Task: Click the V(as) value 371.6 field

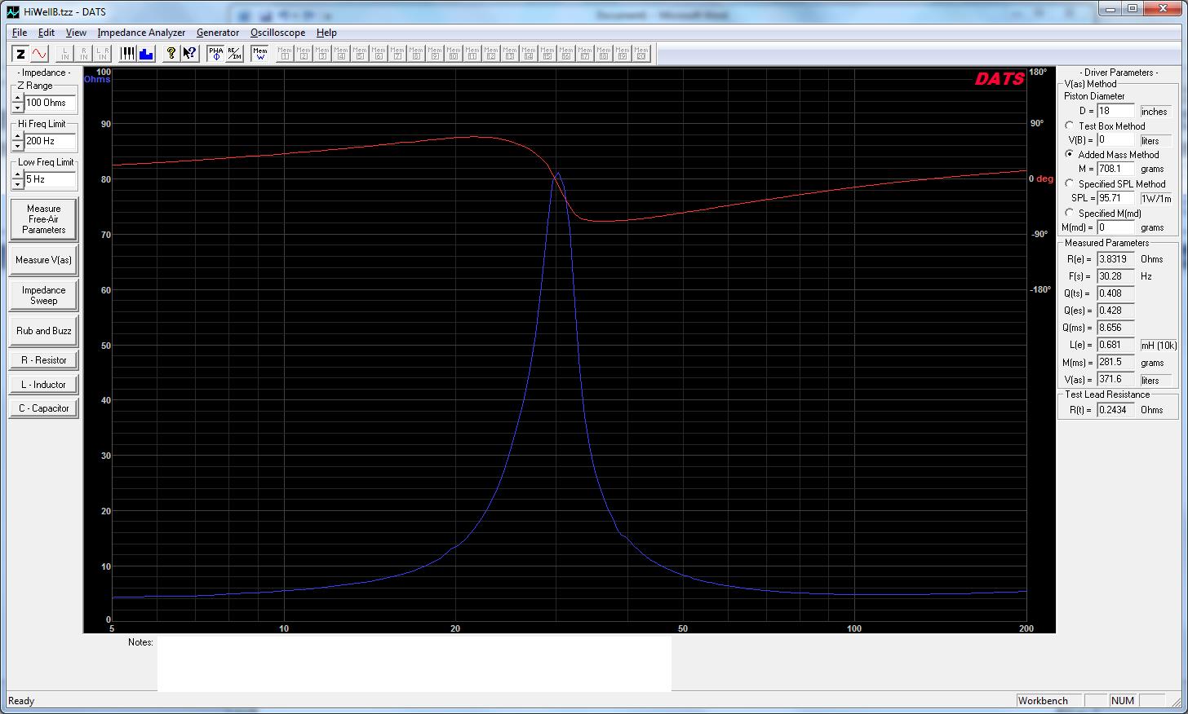Action: click(x=1115, y=379)
